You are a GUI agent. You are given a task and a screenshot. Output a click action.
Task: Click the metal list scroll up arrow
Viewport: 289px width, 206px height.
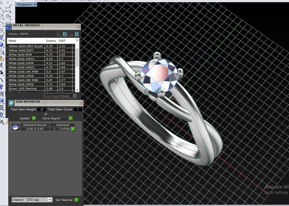[x=77, y=40]
